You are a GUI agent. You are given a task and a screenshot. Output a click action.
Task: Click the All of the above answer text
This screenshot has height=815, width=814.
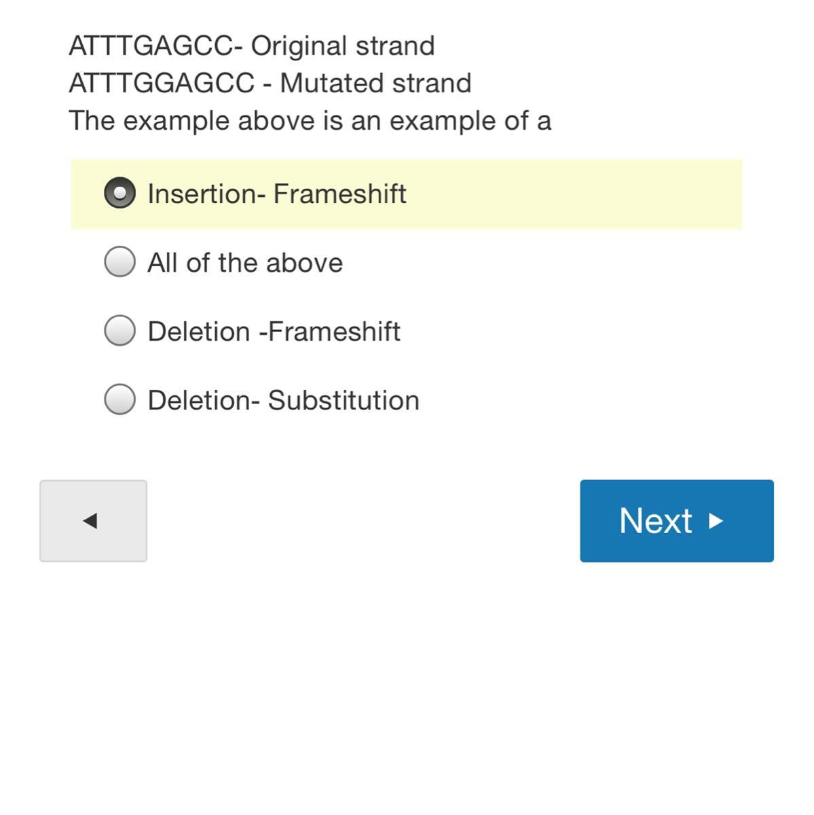click(244, 263)
